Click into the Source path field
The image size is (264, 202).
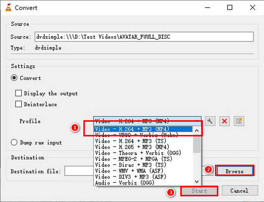coord(143,37)
